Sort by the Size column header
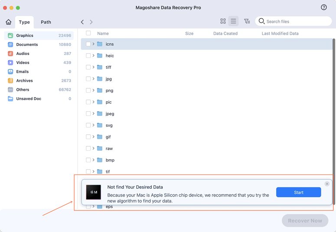Image resolution: width=336 pixels, height=232 pixels. (x=189, y=33)
